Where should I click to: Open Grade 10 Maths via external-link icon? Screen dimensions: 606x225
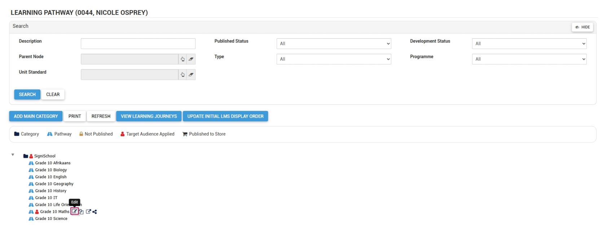click(88, 212)
